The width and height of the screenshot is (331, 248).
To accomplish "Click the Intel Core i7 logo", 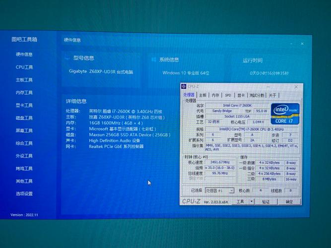I will pos(285,114).
